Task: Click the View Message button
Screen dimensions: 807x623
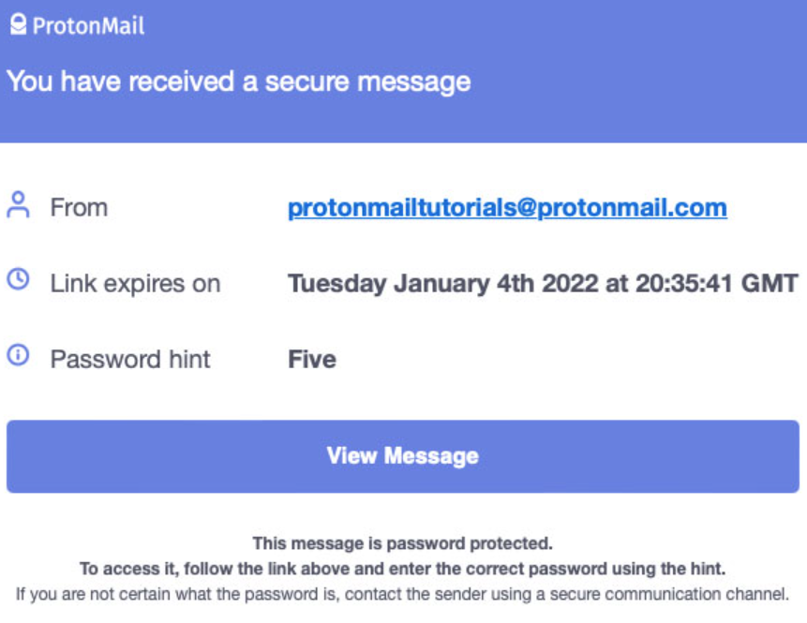Action: tap(403, 456)
